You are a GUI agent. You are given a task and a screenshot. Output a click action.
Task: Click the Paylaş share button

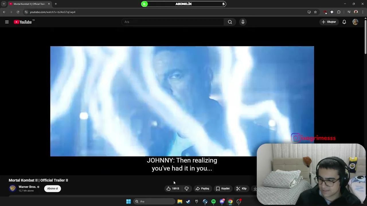tap(202, 189)
